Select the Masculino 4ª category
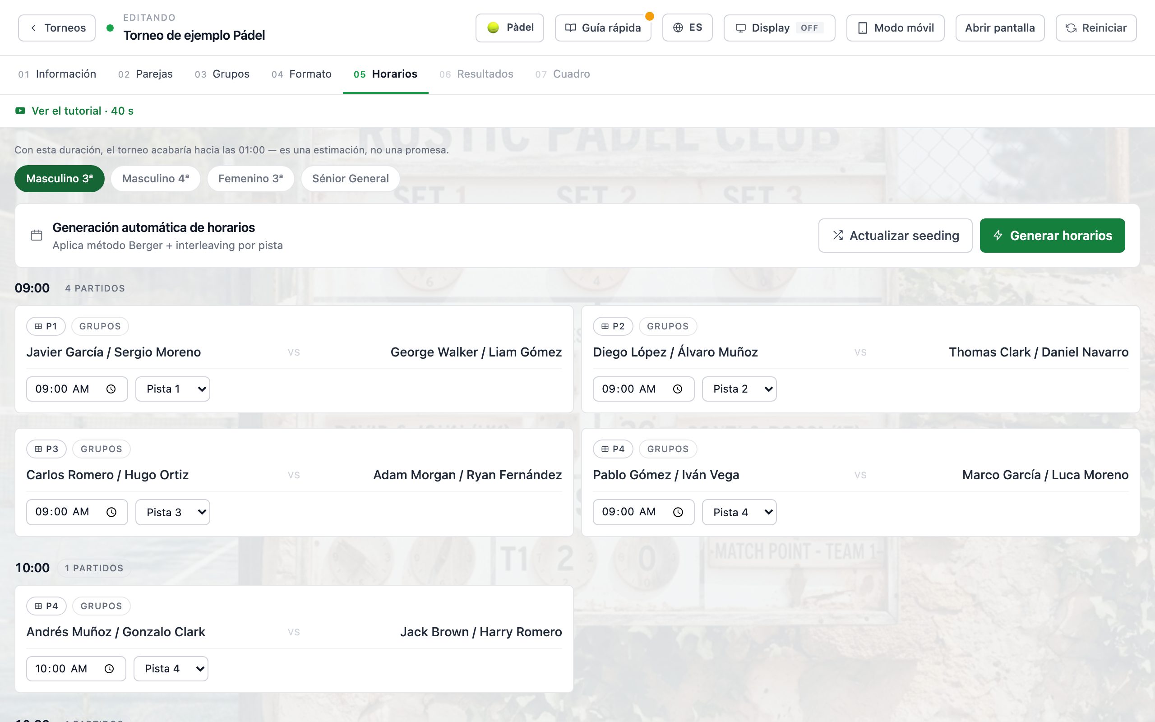 [156, 179]
